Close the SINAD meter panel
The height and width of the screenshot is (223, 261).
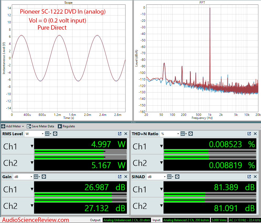pyautogui.click(x=255, y=177)
